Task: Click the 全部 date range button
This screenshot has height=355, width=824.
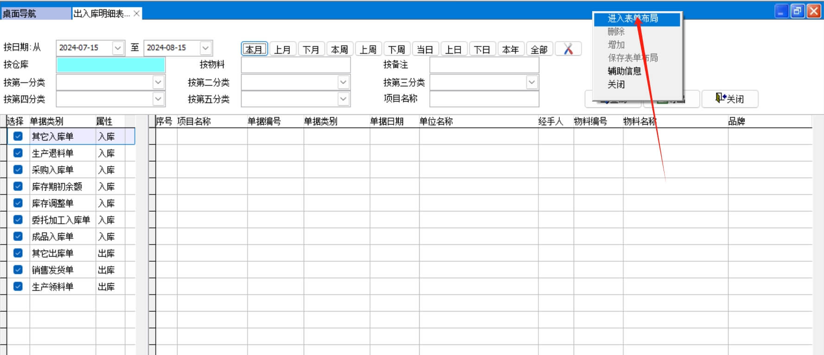Action: click(539, 49)
